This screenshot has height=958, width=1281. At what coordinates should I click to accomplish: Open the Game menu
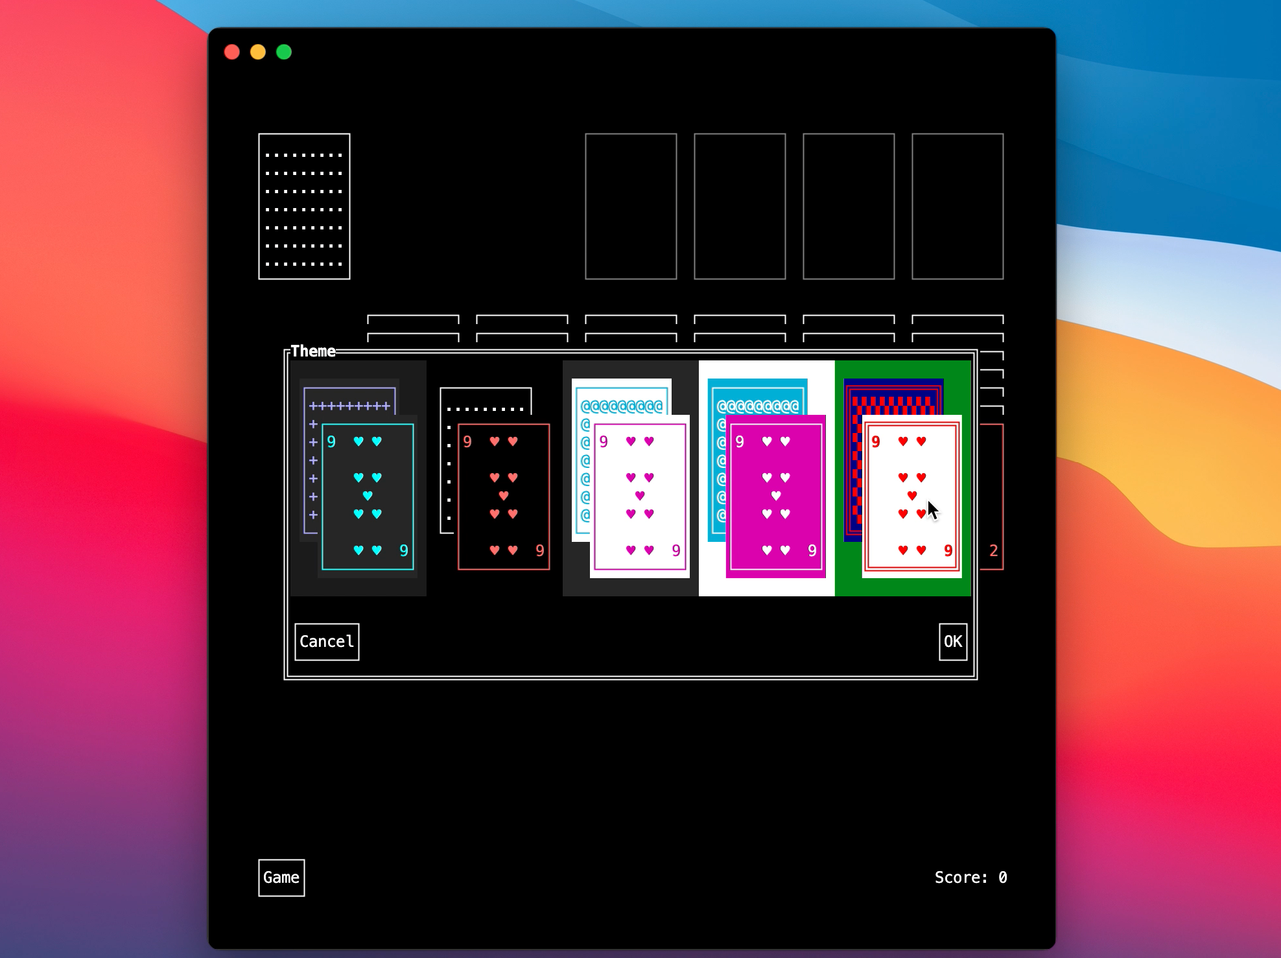point(281,878)
